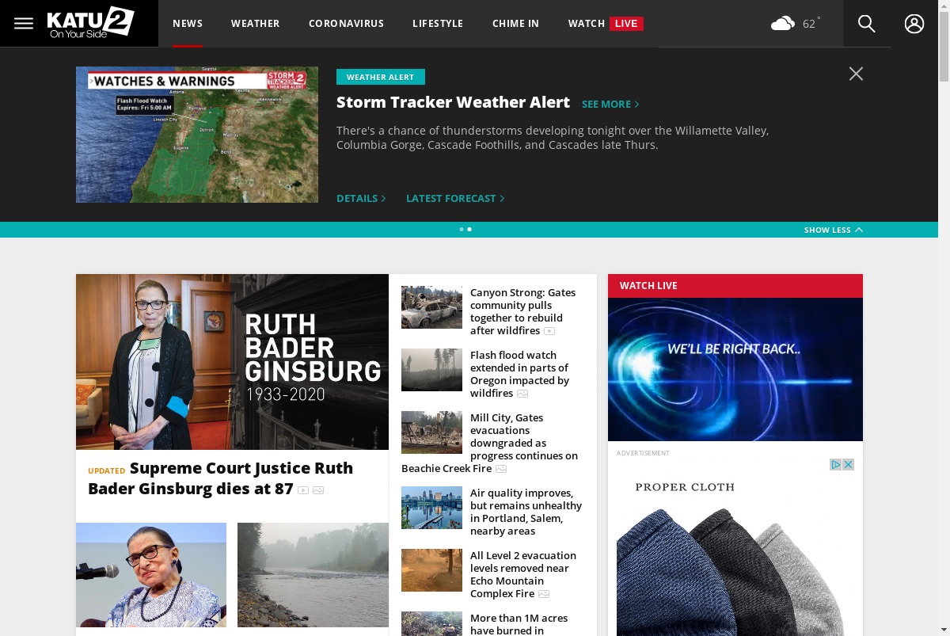Open the hamburger menu icon
The height and width of the screenshot is (636, 950).
pyautogui.click(x=24, y=24)
